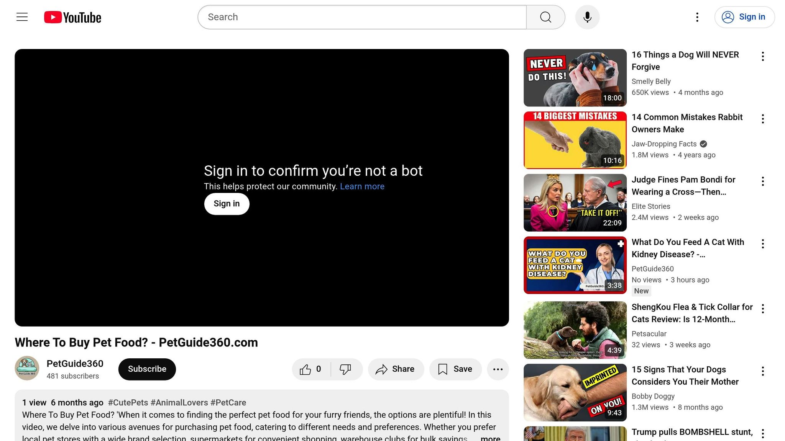This screenshot has width=785, height=441.
Task: Like the video with thumbs up
Action: coord(311,369)
